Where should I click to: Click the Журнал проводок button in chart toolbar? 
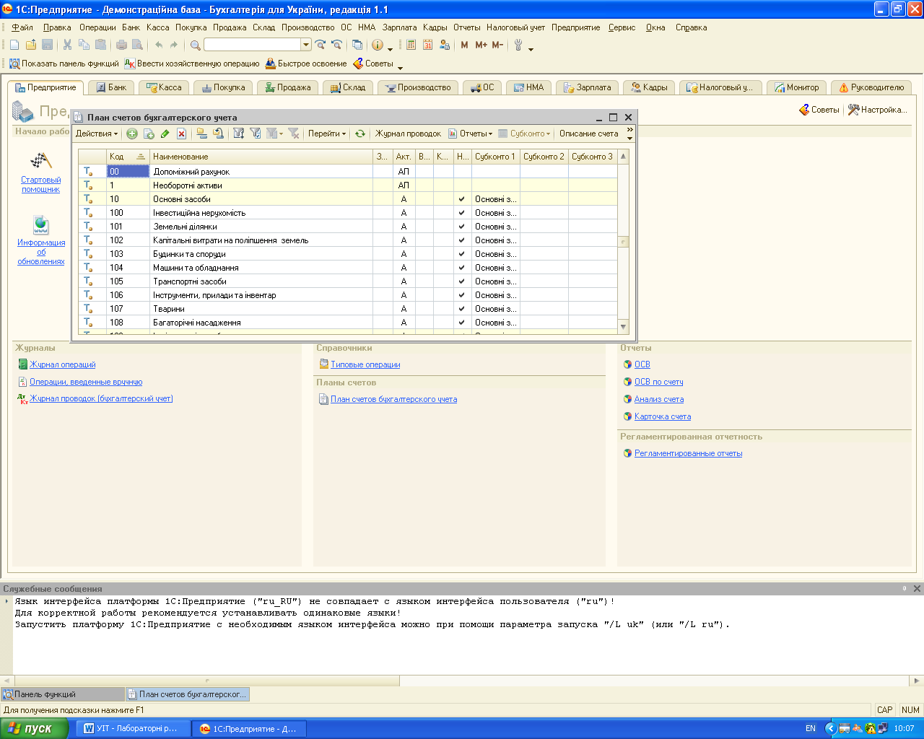click(x=408, y=134)
